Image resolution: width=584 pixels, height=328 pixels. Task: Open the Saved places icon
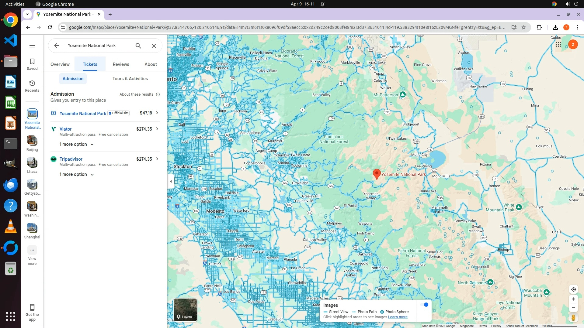click(32, 64)
